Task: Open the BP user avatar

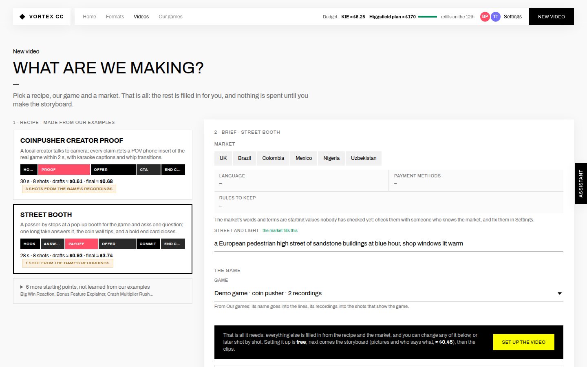Action: [x=485, y=17]
